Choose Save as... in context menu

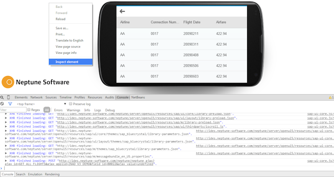(71, 28)
